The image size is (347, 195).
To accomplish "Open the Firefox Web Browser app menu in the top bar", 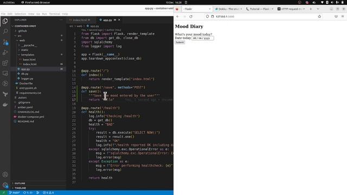I will (36, 2).
